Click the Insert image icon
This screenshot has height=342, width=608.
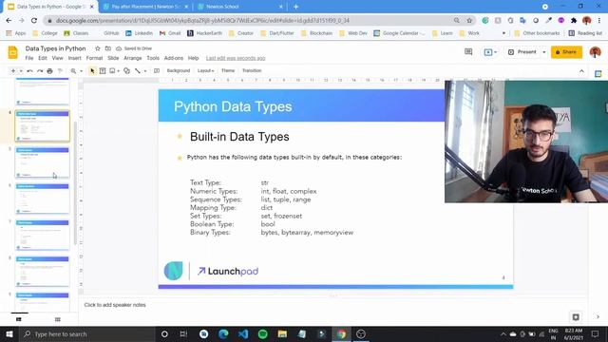pyautogui.click(x=112, y=71)
